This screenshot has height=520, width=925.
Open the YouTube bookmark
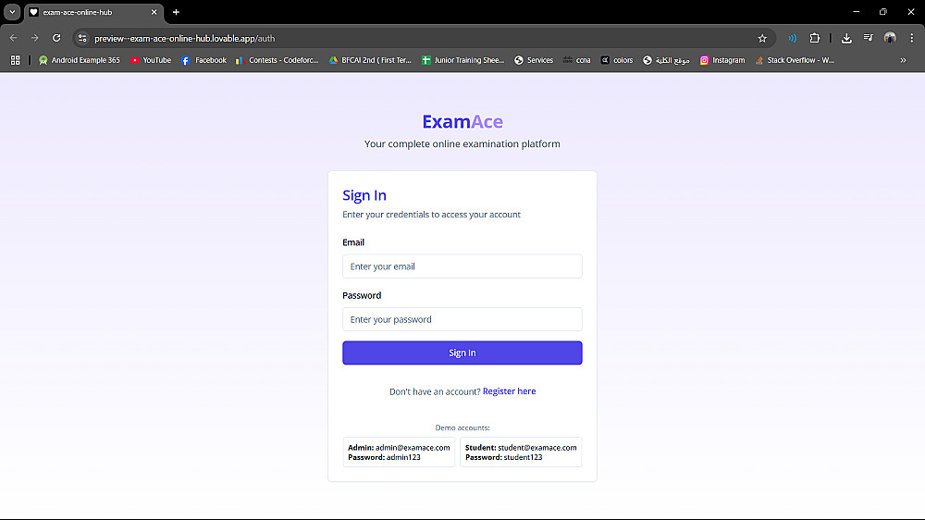click(x=151, y=60)
